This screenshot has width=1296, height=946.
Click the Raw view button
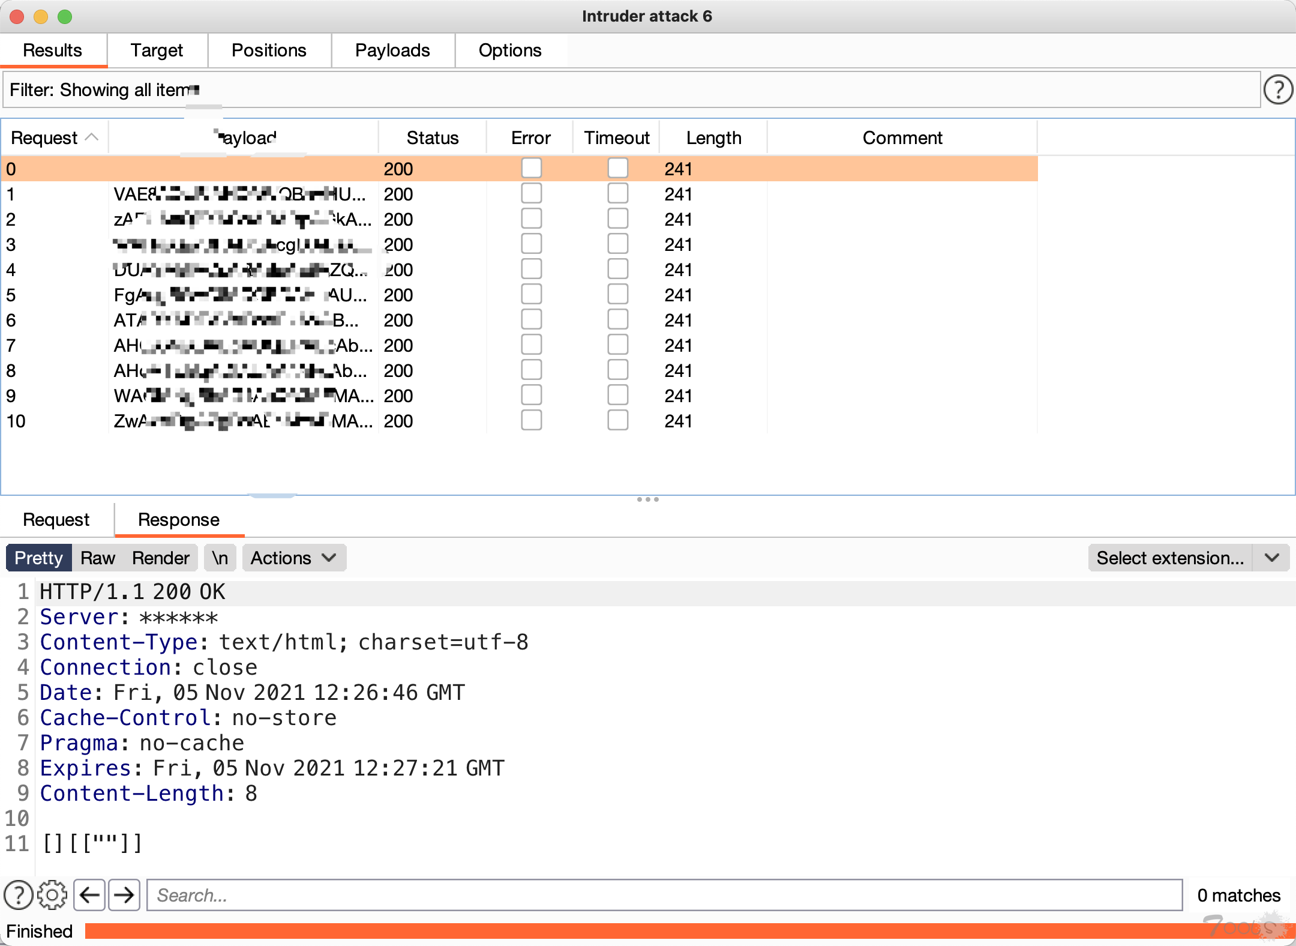[98, 558]
